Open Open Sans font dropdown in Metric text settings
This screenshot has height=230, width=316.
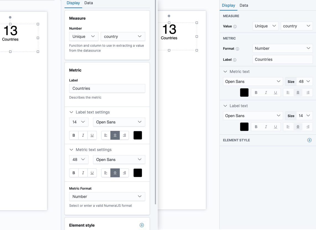(x=119, y=160)
